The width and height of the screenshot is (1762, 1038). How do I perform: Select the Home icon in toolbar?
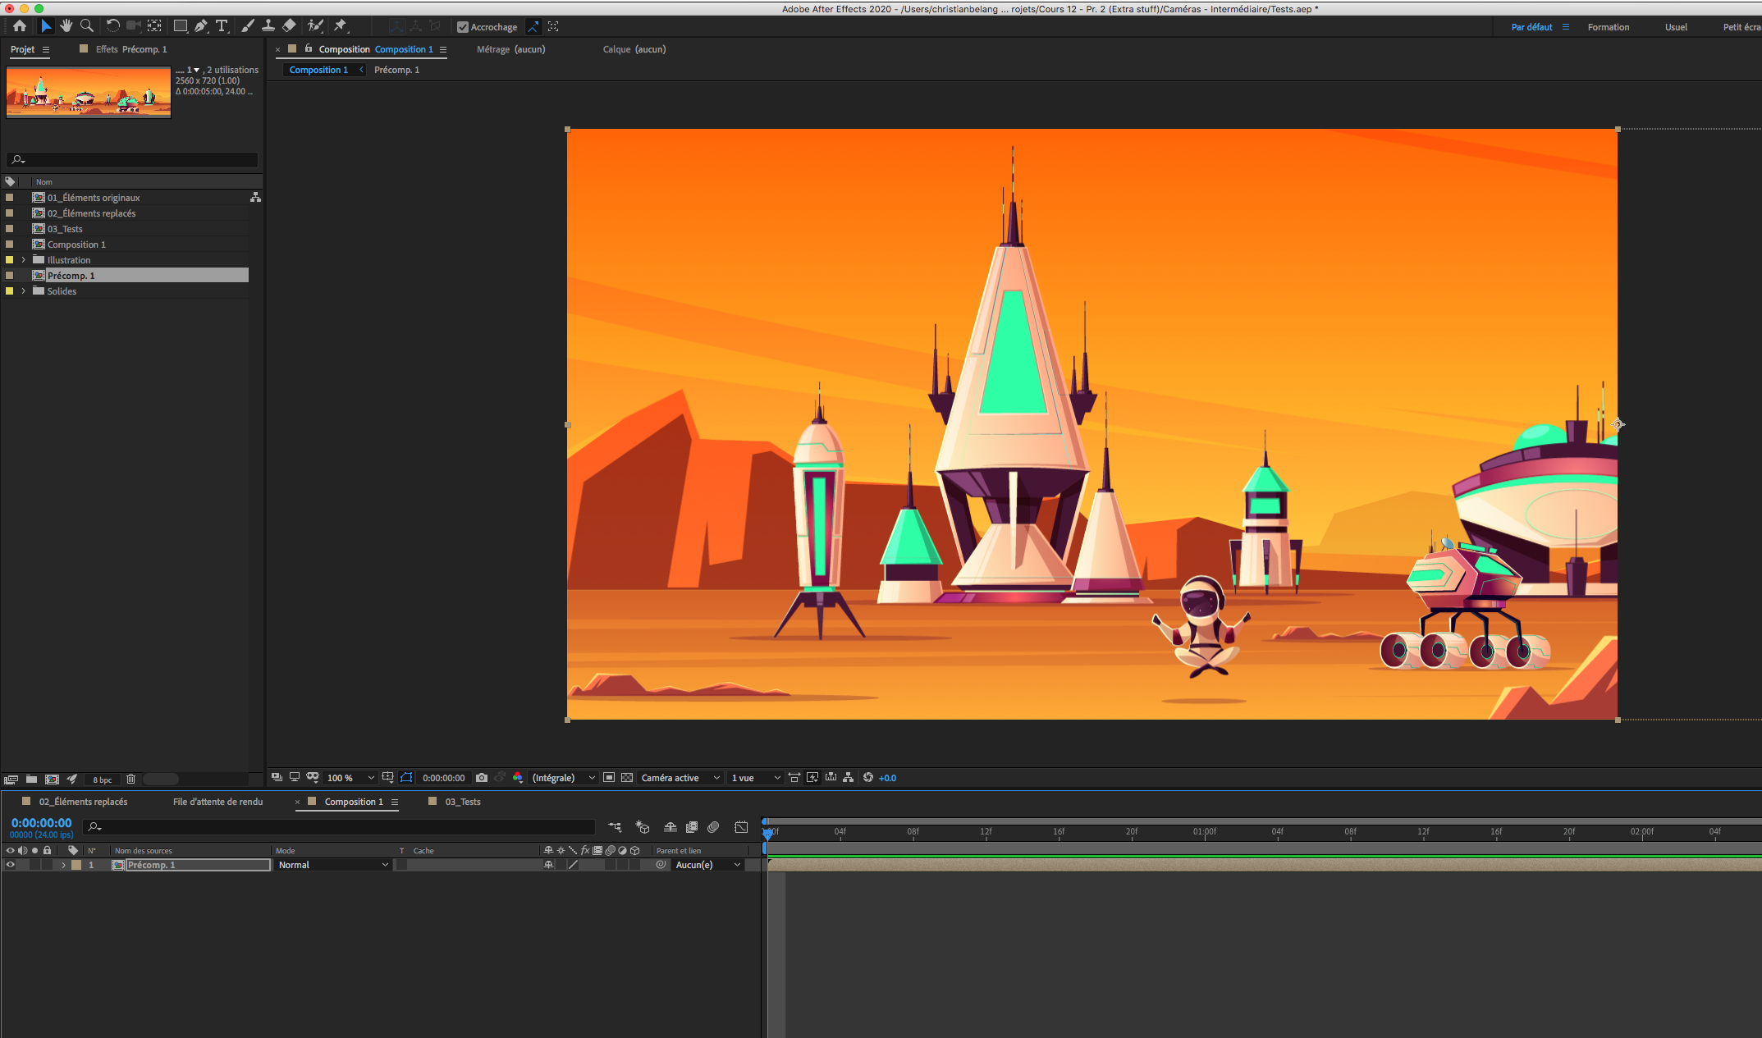(x=20, y=26)
